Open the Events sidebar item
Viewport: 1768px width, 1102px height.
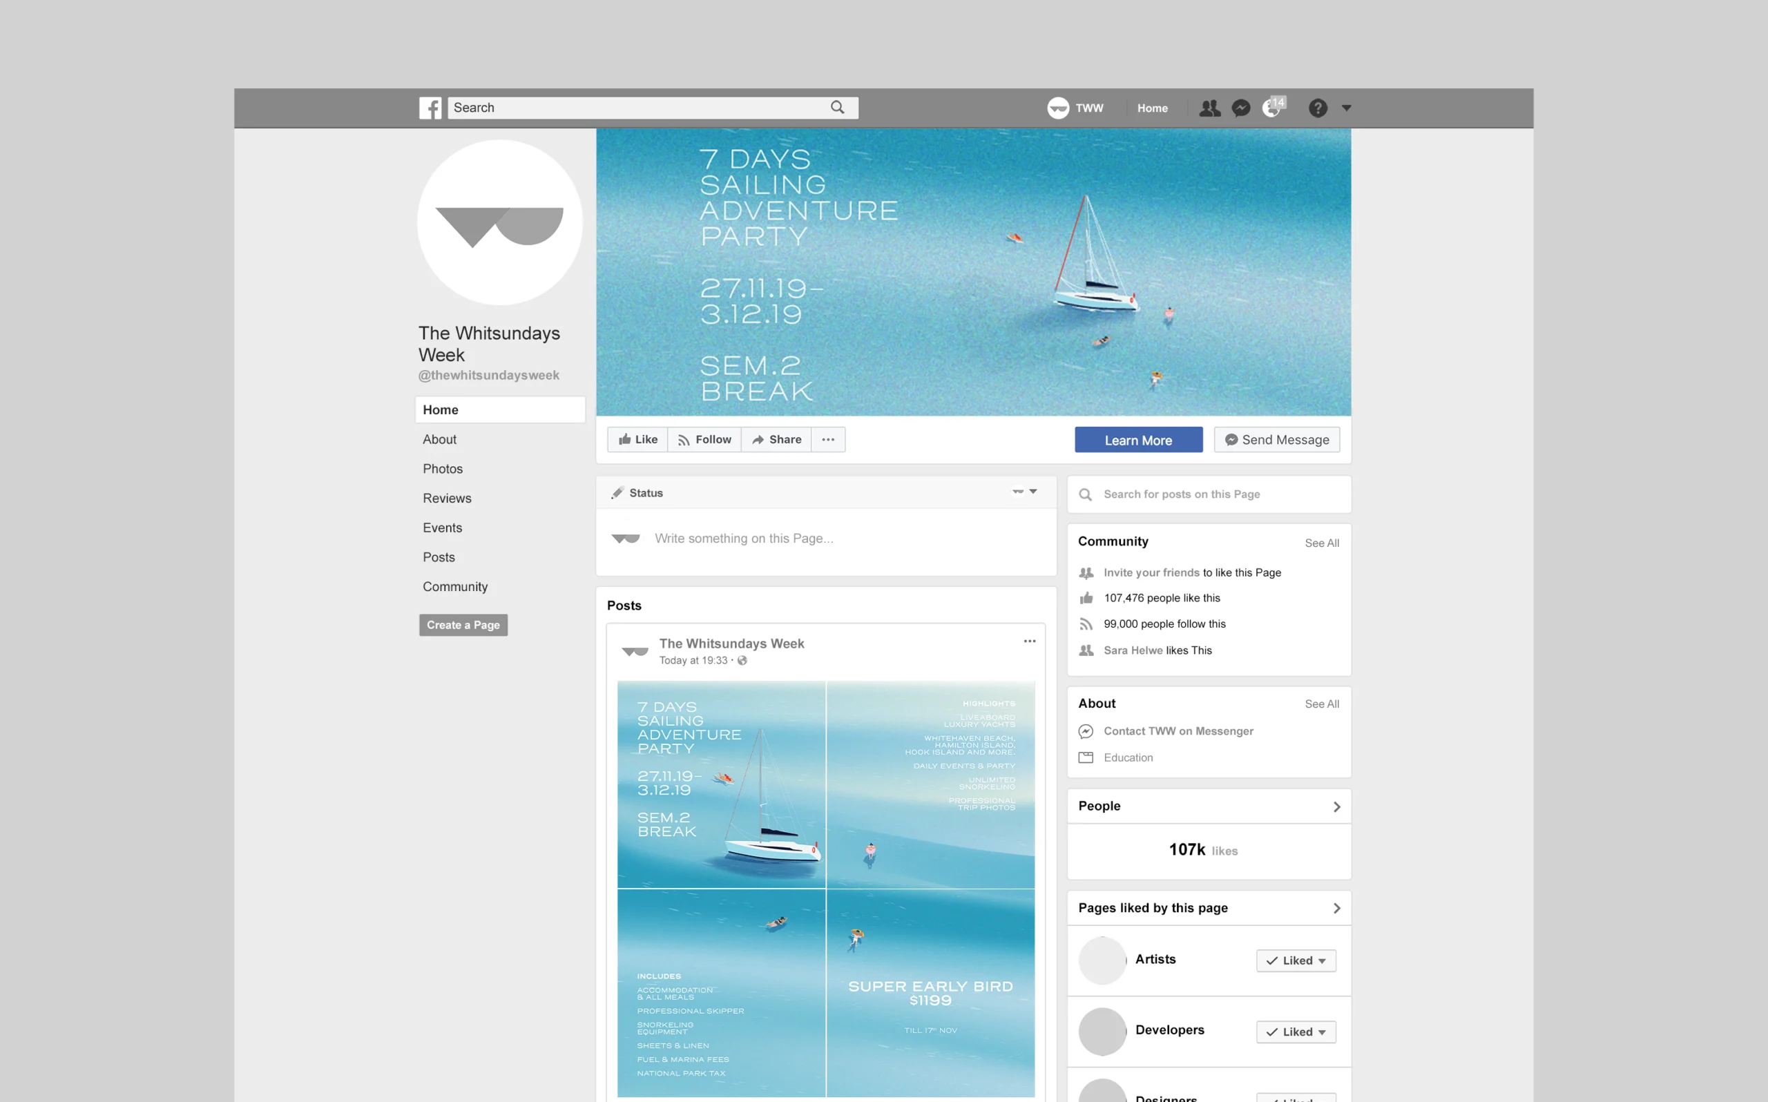[443, 528]
